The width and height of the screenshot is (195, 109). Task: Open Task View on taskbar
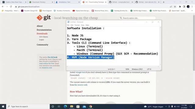[x=59, y=106]
